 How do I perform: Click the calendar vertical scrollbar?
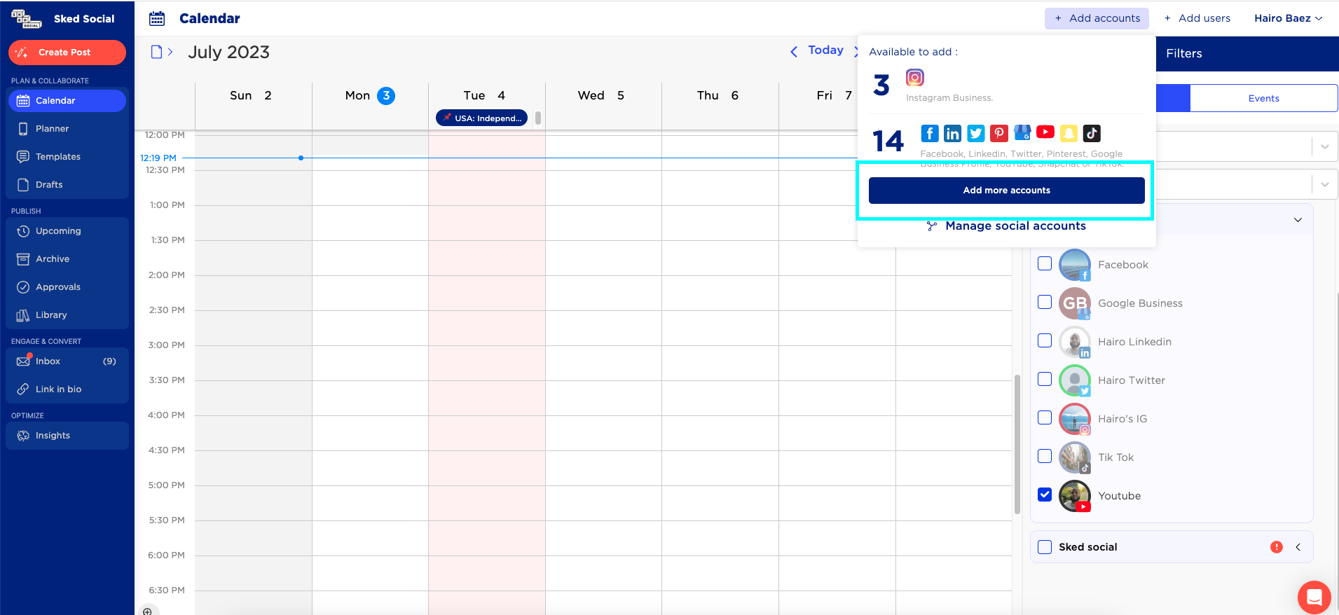click(1017, 444)
